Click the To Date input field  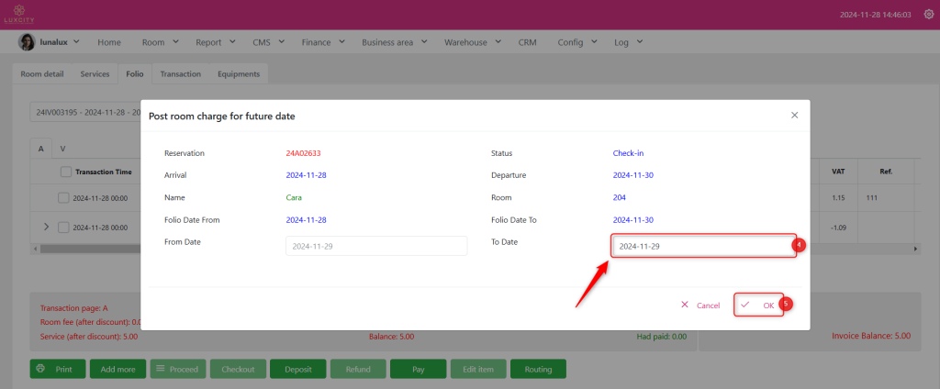coord(702,247)
